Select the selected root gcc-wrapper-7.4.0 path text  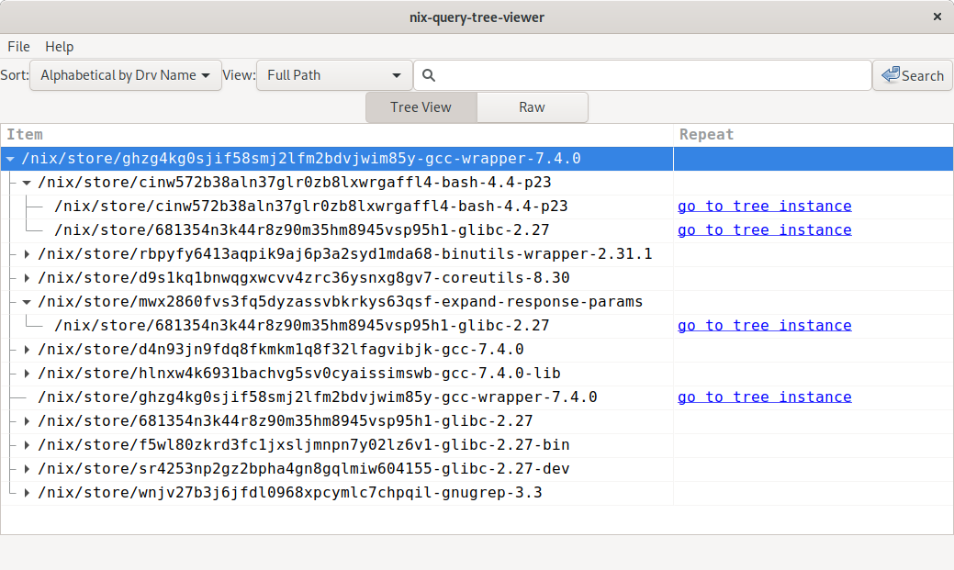tap(301, 159)
